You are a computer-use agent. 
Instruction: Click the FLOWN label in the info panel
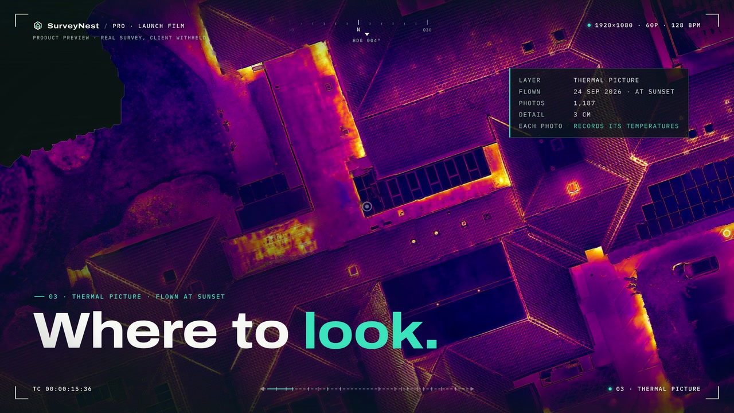(530, 92)
